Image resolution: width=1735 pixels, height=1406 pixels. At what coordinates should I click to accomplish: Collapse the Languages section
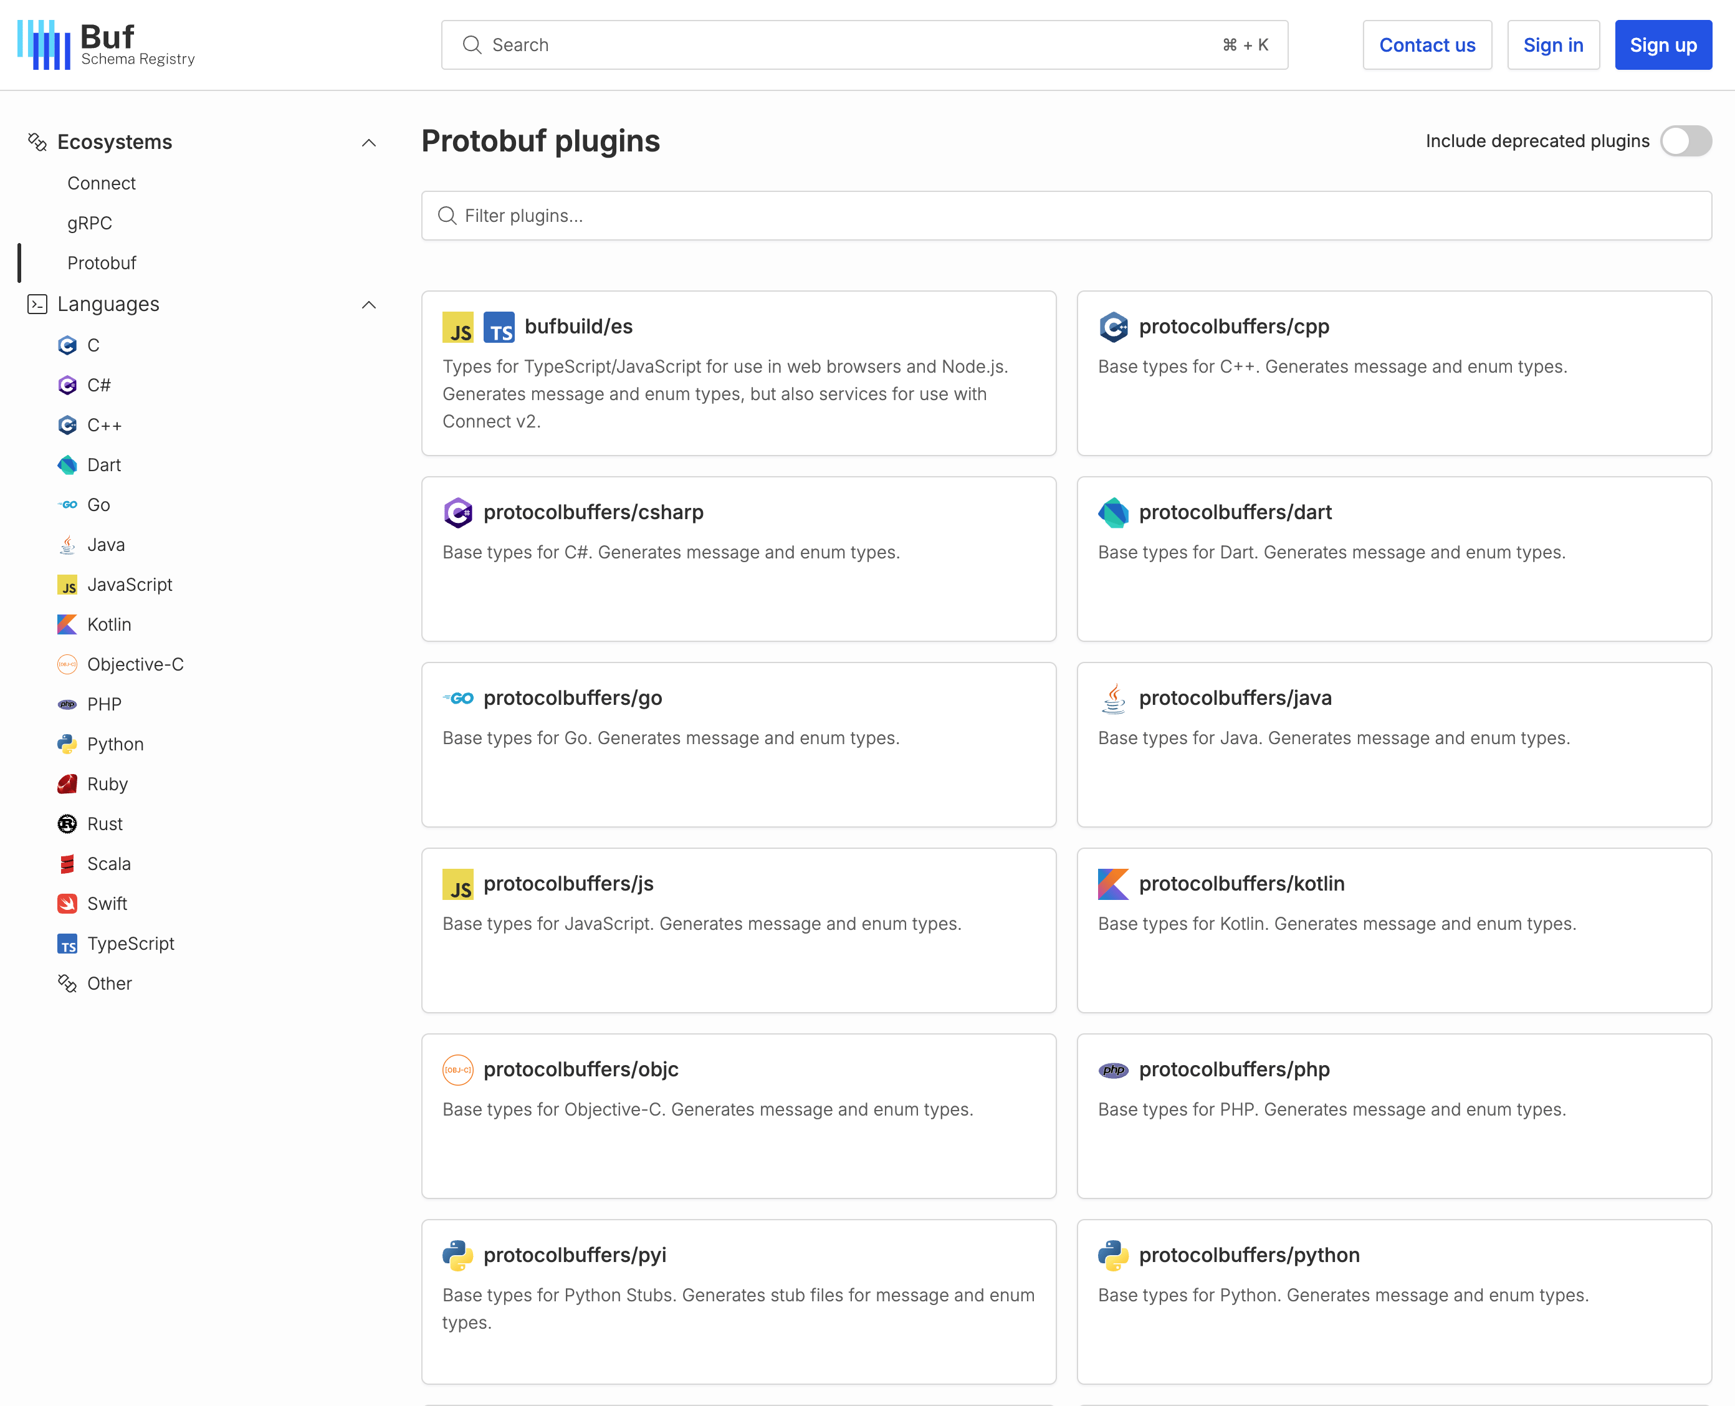[x=370, y=305]
